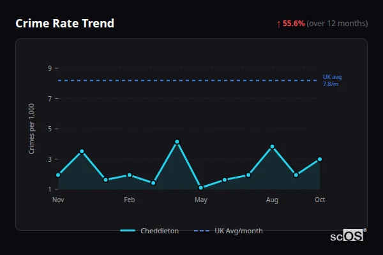Click the y-axis label 9
383x255 pixels.
[50, 68]
